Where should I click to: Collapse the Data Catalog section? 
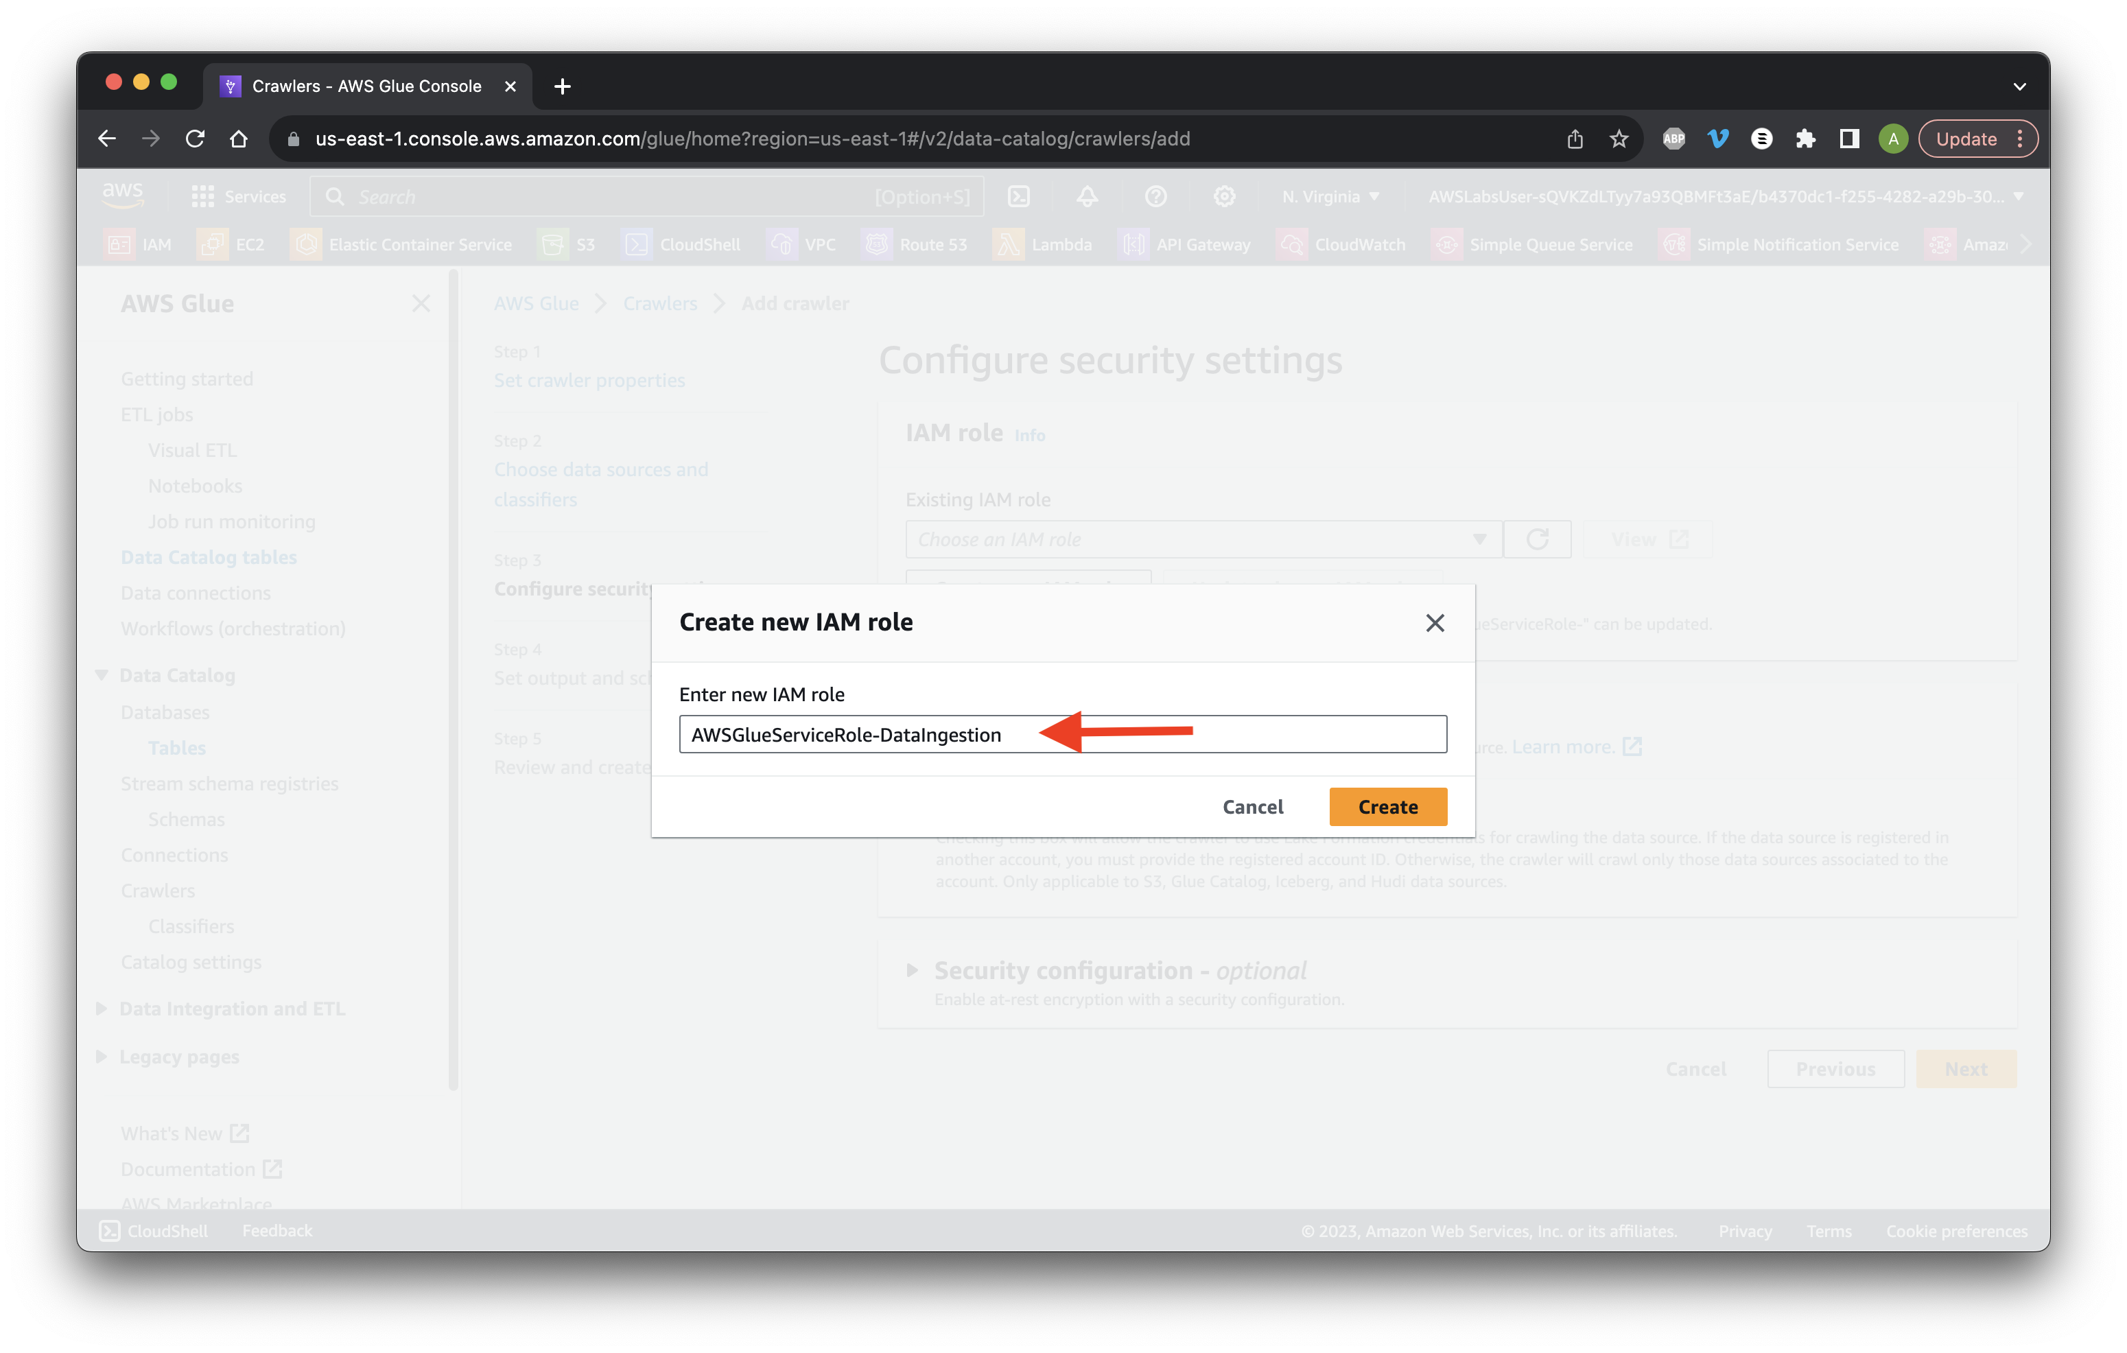coord(102,674)
